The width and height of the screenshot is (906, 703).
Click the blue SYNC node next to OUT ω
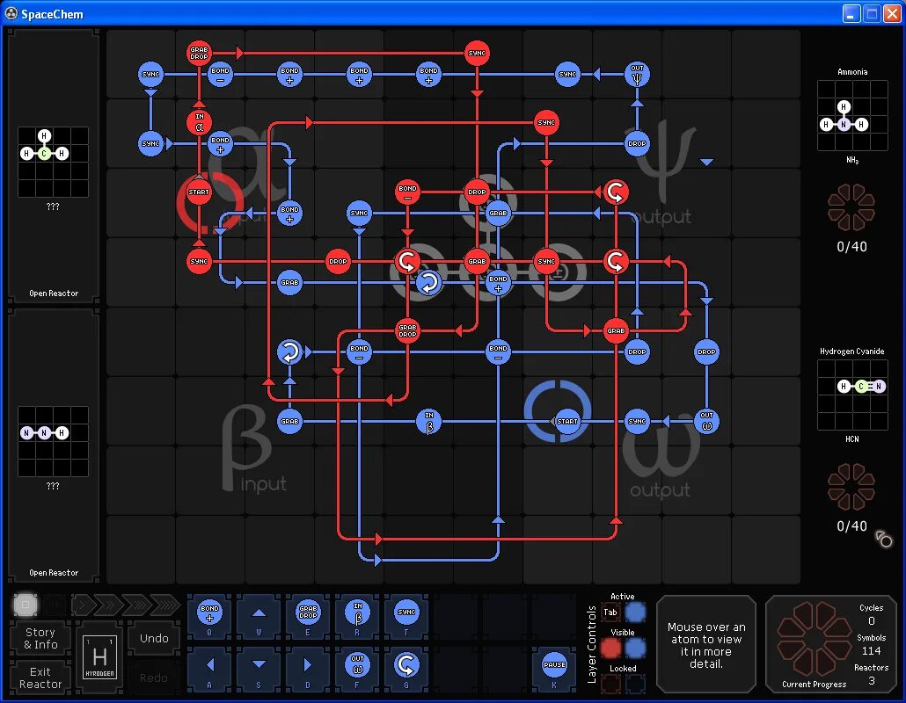[637, 421]
